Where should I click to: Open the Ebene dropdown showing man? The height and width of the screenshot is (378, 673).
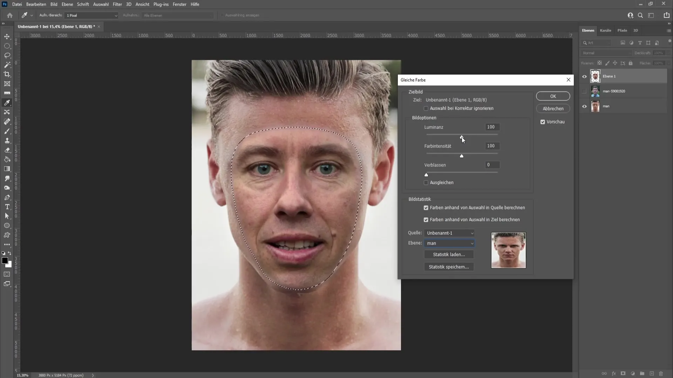tap(449, 243)
